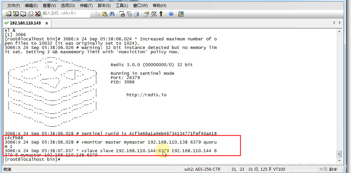The width and height of the screenshot is (351, 173).
Task: Open the 查看(V) menu
Action: [x=49, y=5]
